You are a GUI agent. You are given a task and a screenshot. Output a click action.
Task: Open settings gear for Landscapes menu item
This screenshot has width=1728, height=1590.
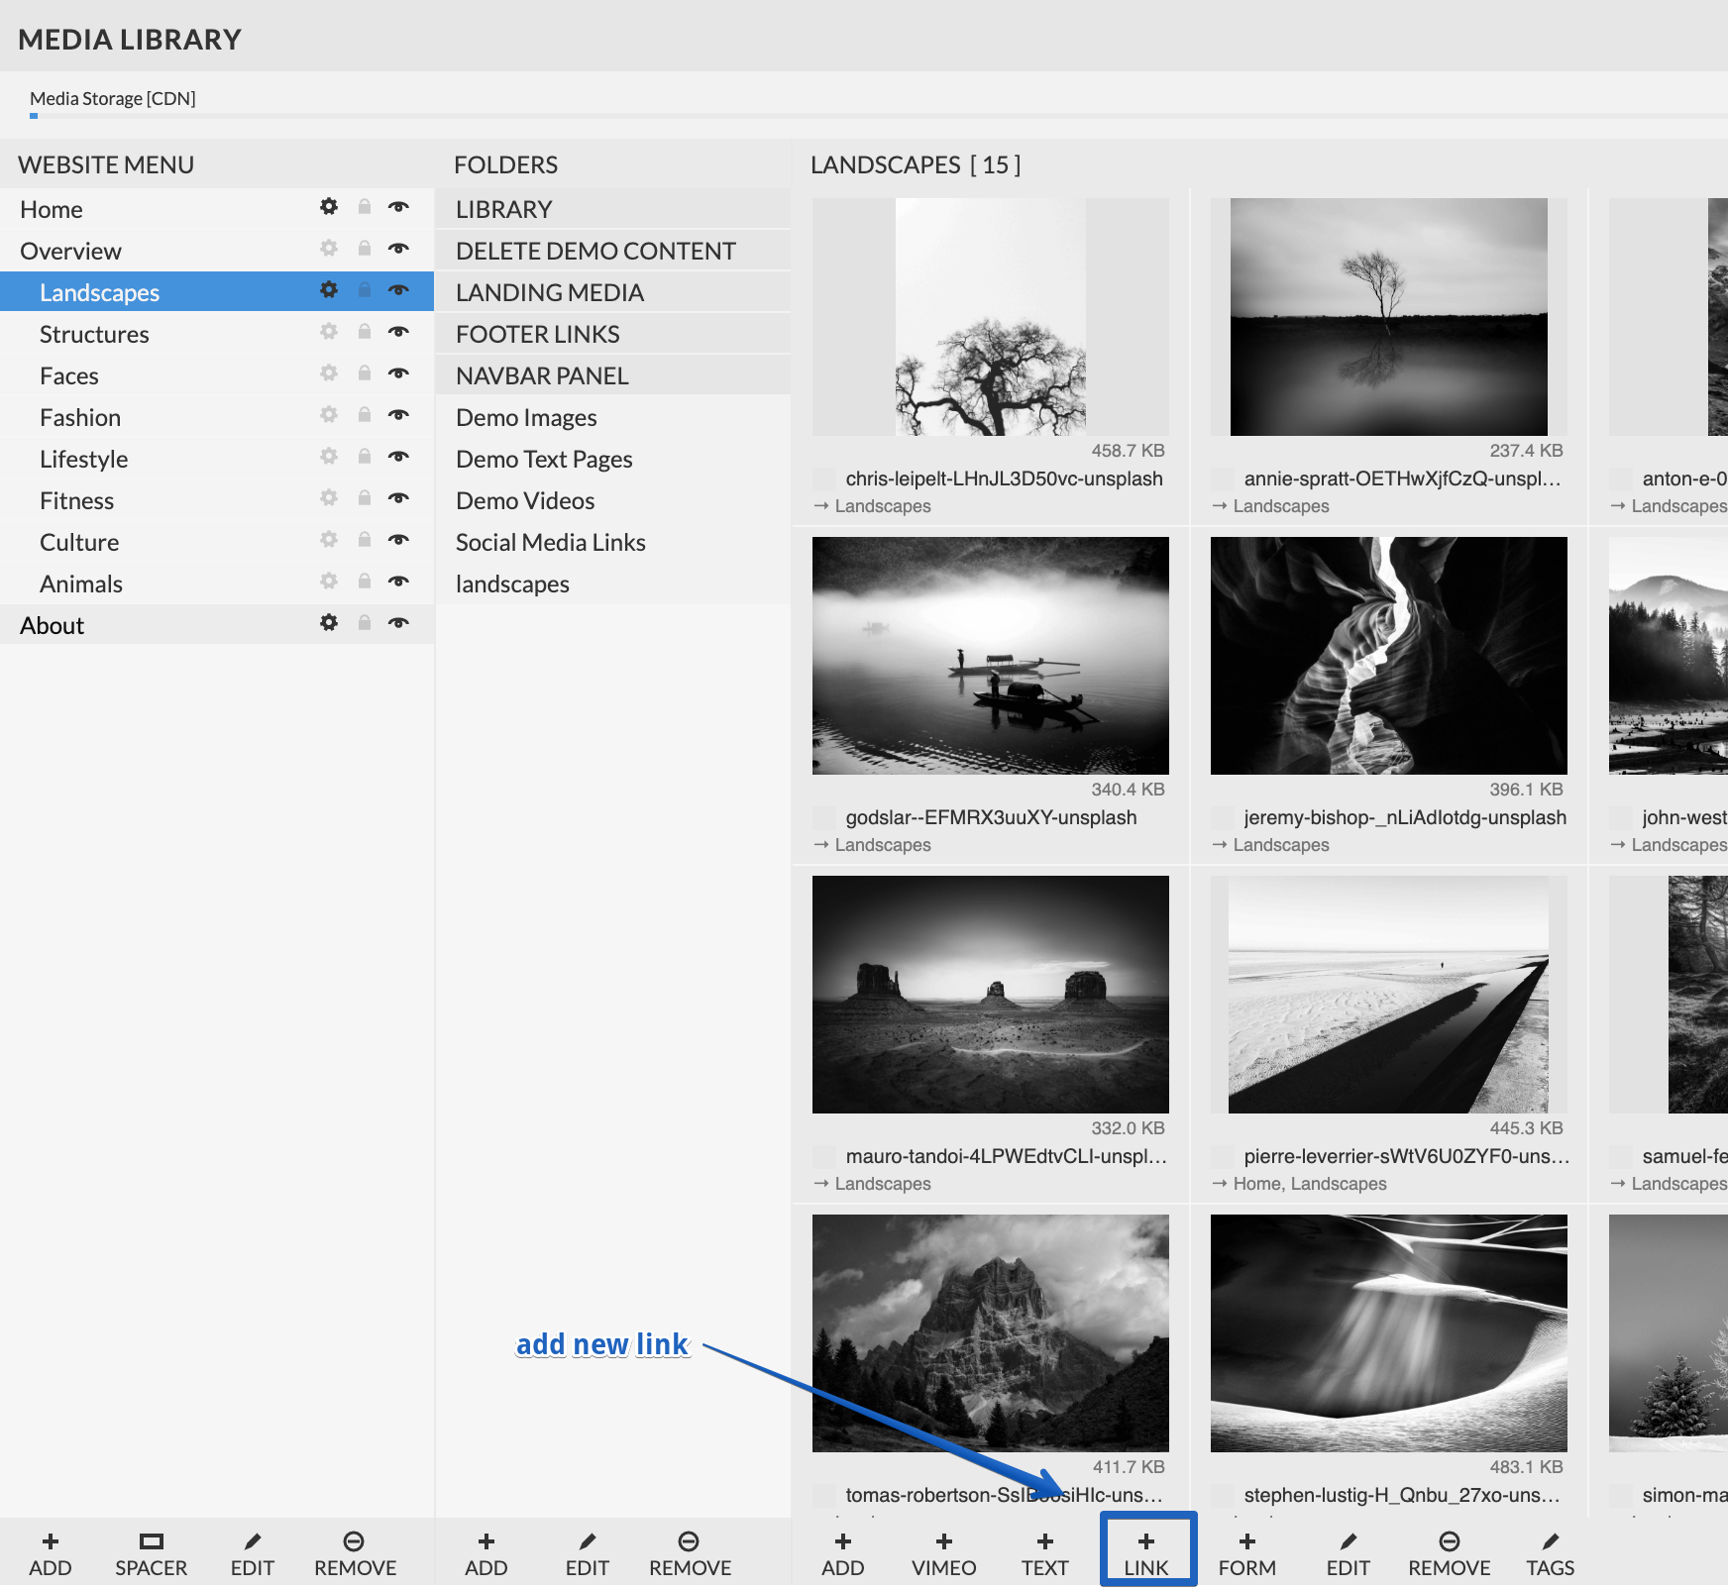[x=329, y=290]
